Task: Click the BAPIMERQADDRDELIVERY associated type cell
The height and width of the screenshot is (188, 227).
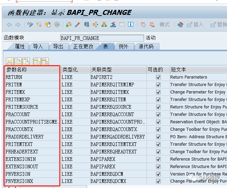Action: pos(118,137)
